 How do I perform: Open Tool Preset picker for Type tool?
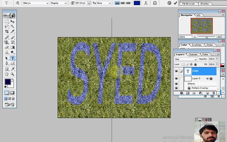coord(8,3)
